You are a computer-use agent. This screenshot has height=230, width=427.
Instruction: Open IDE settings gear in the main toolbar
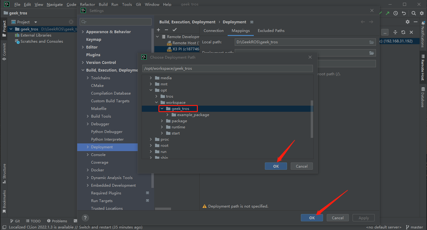422,13
